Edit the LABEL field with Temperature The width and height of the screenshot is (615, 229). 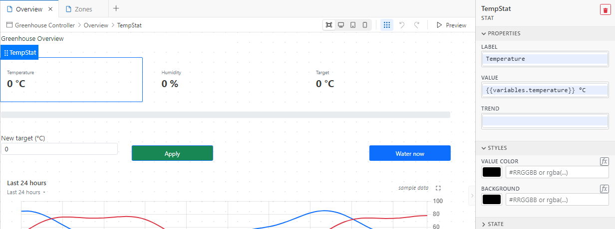coord(545,59)
